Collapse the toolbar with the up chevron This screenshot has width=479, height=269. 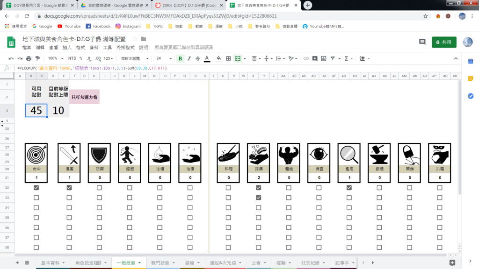point(456,58)
